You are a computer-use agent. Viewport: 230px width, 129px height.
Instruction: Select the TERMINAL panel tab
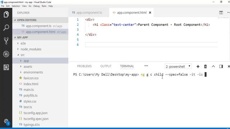pos(127,66)
